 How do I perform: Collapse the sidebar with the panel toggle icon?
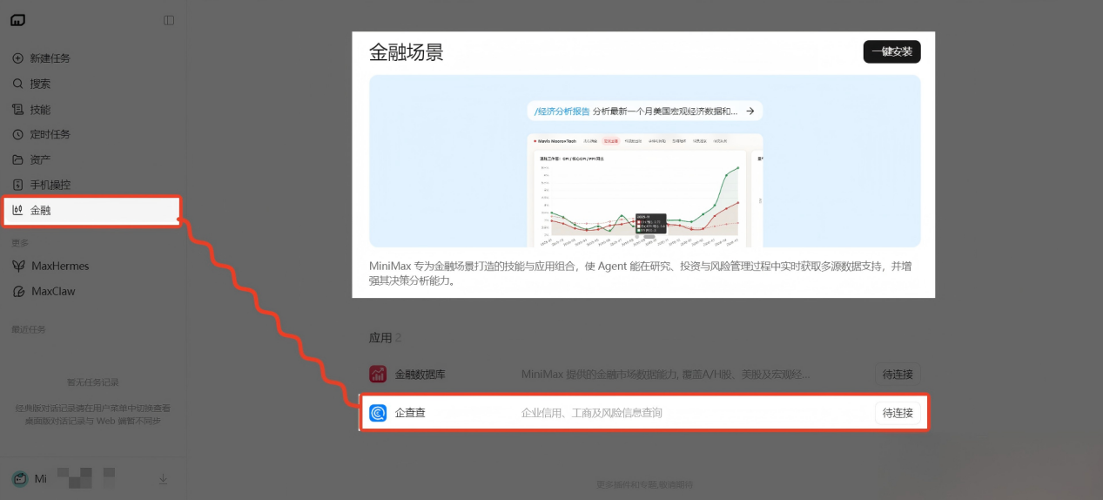click(169, 20)
